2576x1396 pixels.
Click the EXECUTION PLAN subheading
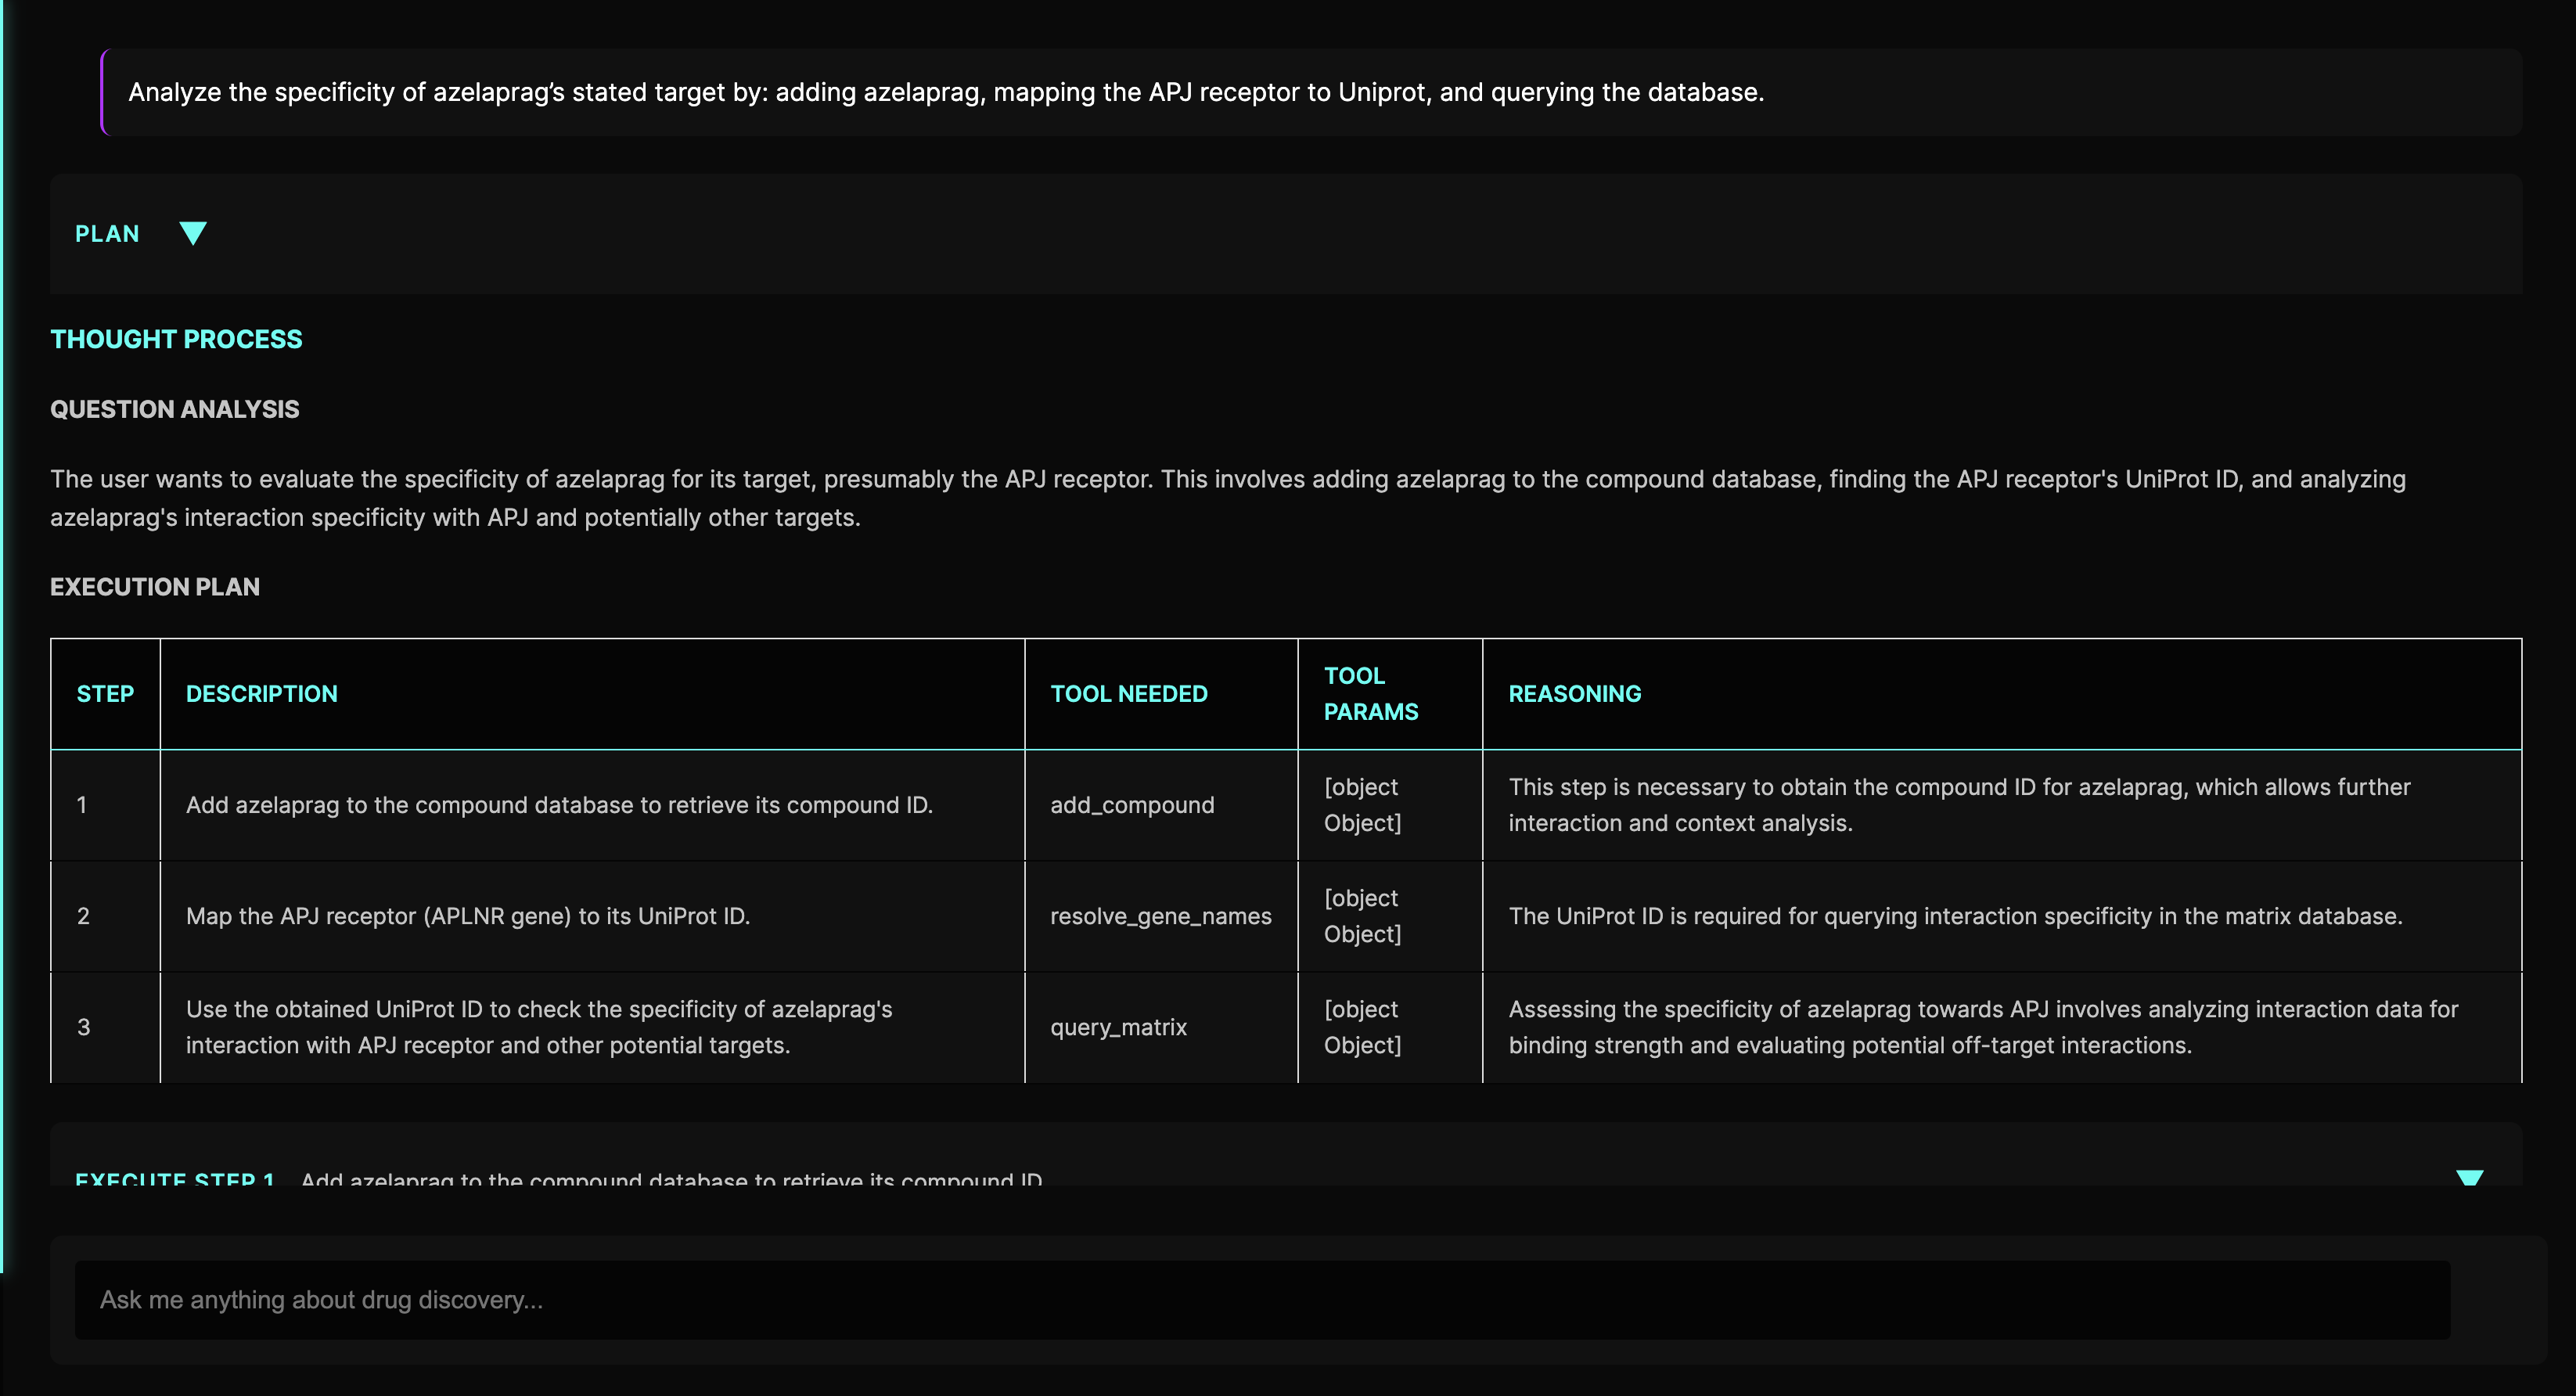[x=155, y=587]
